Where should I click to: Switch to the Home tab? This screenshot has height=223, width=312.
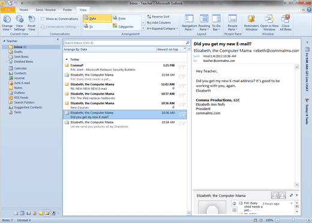pyautogui.click(x=24, y=10)
